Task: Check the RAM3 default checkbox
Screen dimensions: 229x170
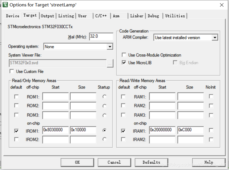Action: coord(123,115)
